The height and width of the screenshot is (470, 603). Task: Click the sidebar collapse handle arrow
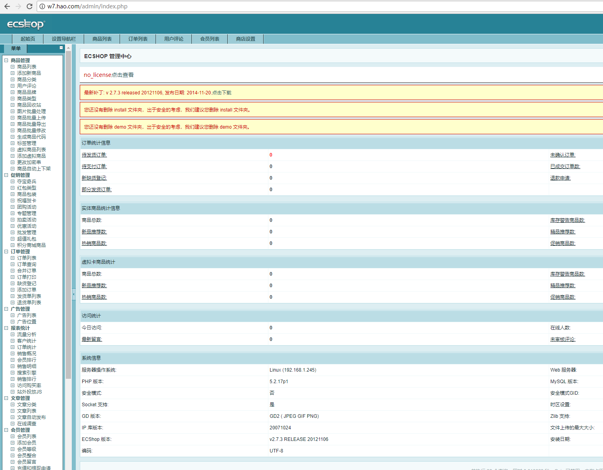click(x=73, y=294)
